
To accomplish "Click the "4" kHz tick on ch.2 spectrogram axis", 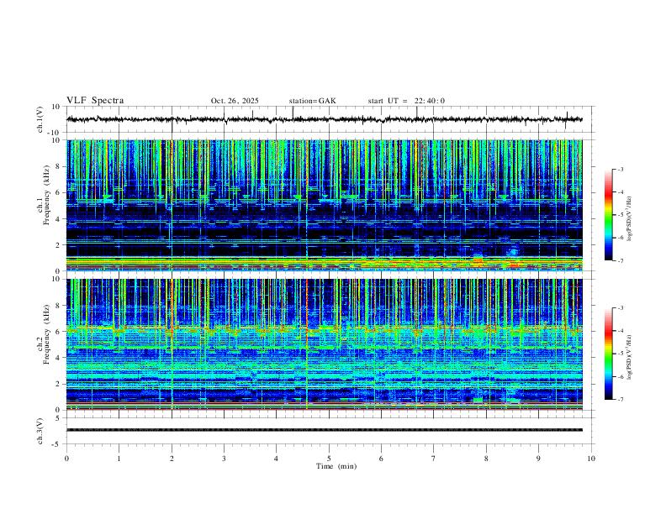I will (x=59, y=358).
